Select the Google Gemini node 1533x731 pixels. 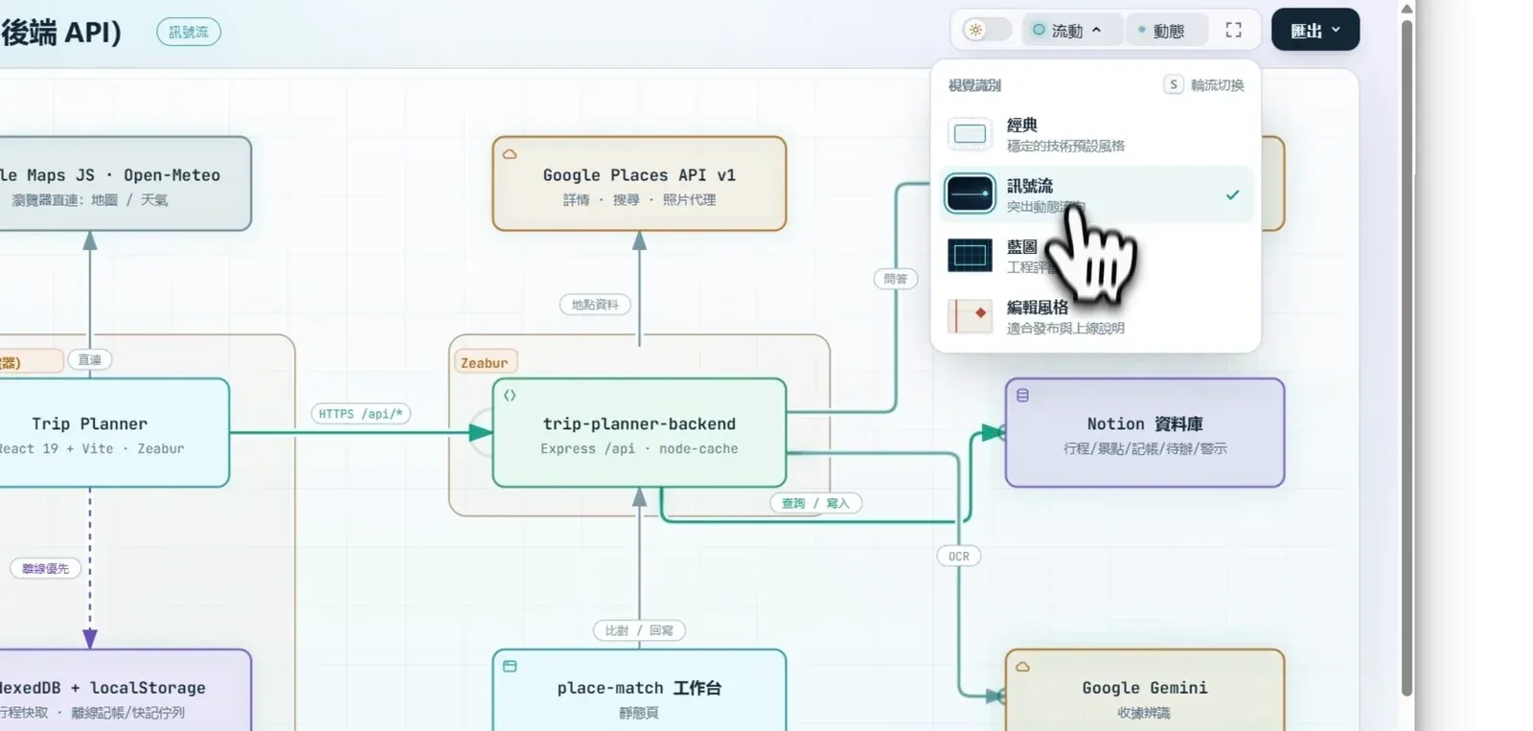(1145, 690)
